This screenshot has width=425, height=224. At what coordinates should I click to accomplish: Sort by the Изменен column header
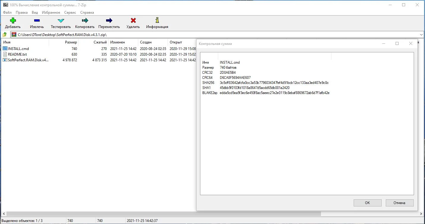[123, 42]
